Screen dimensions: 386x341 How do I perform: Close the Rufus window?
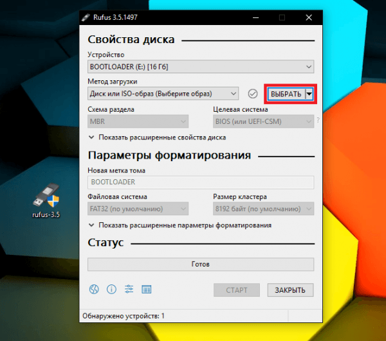click(309, 18)
